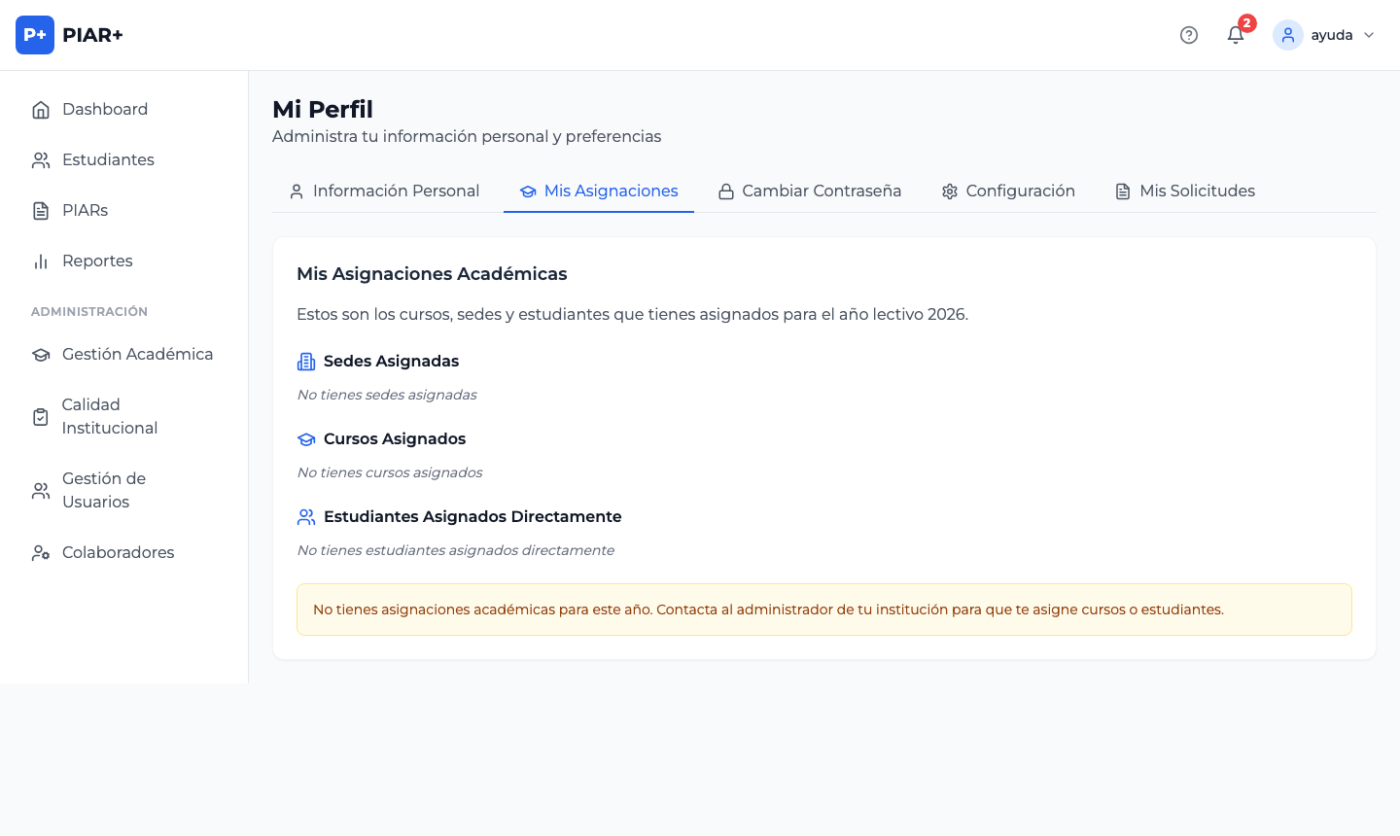The height and width of the screenshot is (836, 1400).
Task: Open the help question mark icon
Action: coord(1189,35)
